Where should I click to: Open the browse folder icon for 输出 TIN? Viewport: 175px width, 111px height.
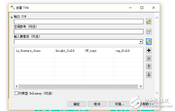(149, 22)
